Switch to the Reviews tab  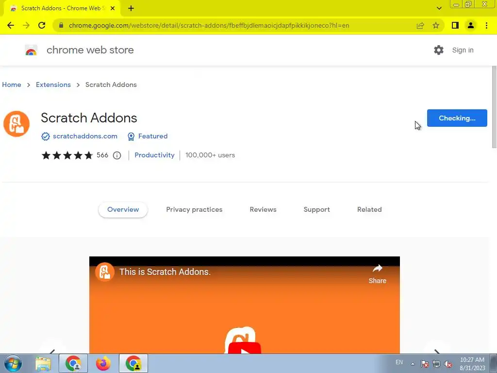pos(263,210)
